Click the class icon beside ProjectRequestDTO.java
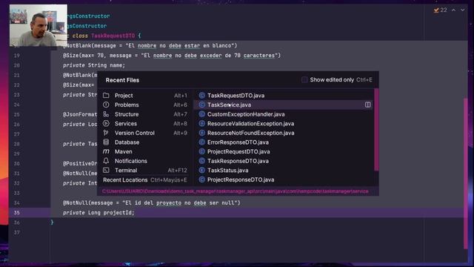This screenshot has height=267, width=474. (202, 151)
